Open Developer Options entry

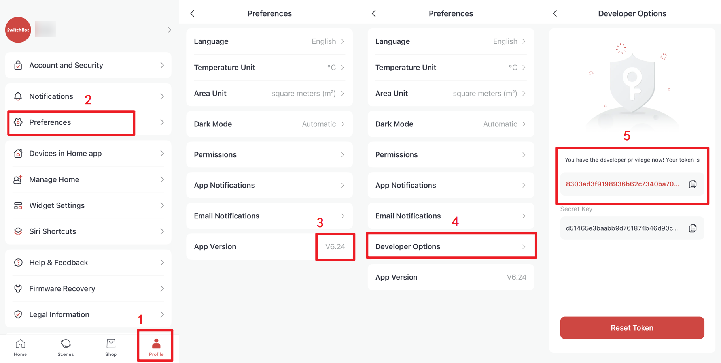(x=451, y=246)
